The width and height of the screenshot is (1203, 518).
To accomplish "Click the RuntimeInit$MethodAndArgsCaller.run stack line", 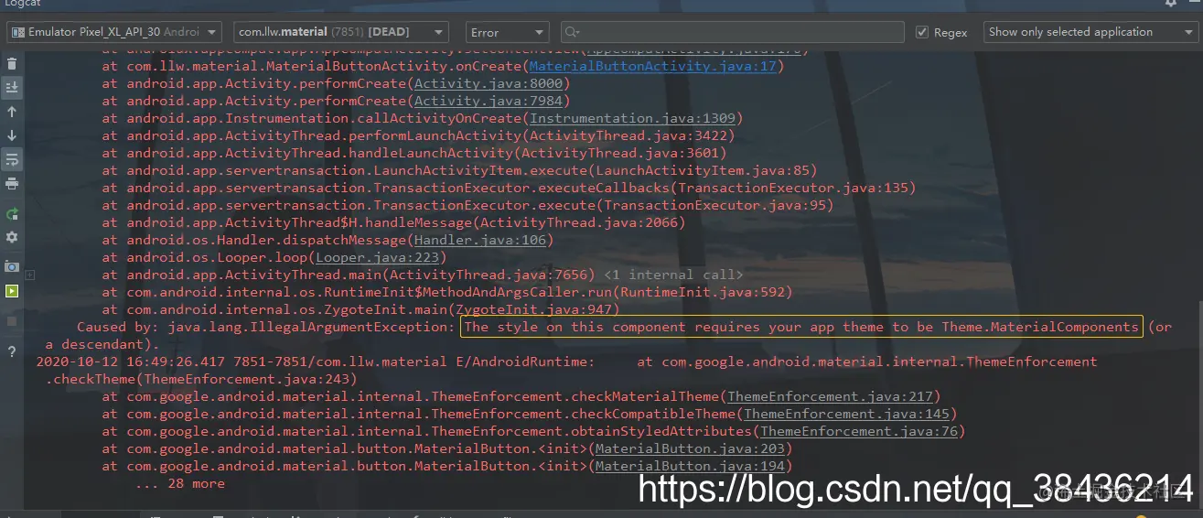I will [447, 292].
